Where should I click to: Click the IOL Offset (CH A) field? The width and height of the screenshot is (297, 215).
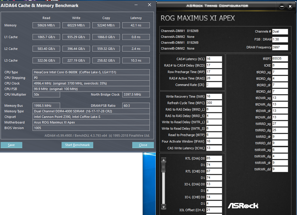click(x=214, y=210)
